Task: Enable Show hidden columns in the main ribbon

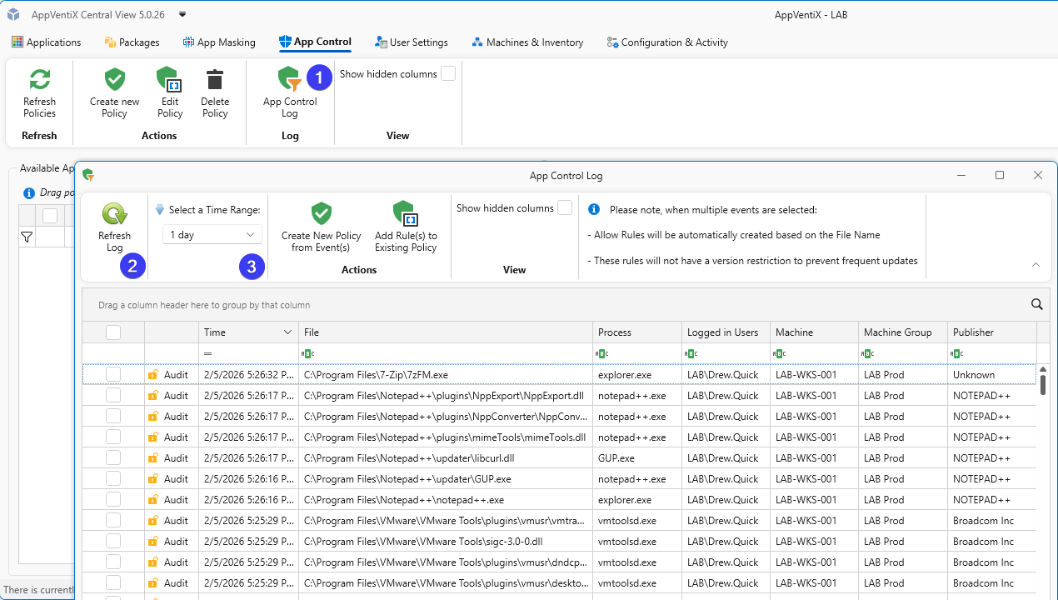Action: click(448, 73)
